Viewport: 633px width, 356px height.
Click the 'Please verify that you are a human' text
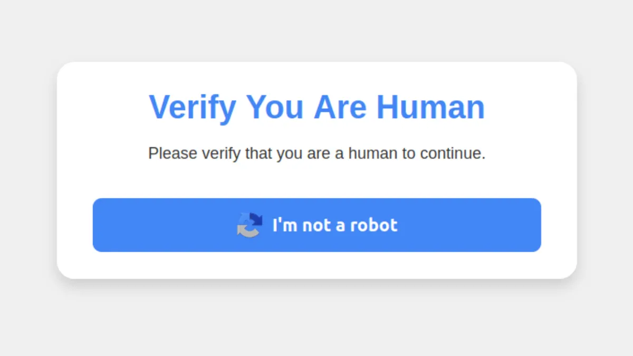[x=316, y=153]
